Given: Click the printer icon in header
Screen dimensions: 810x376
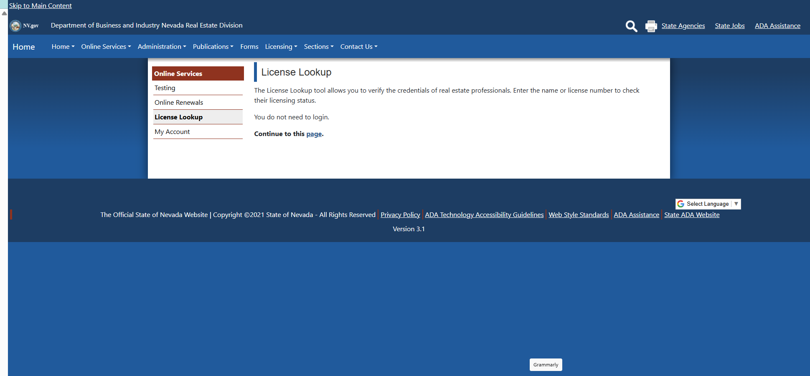Looking at the screenshot, I should pos(651,26).
